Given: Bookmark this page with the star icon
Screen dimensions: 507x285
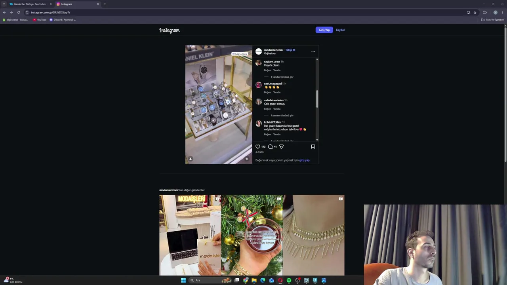Looking at the screenshot, I should pos(475,12).
